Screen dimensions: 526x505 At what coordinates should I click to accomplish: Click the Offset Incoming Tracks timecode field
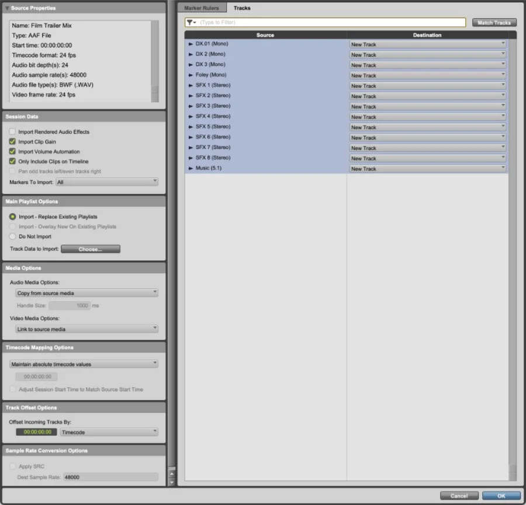(36, 431)
